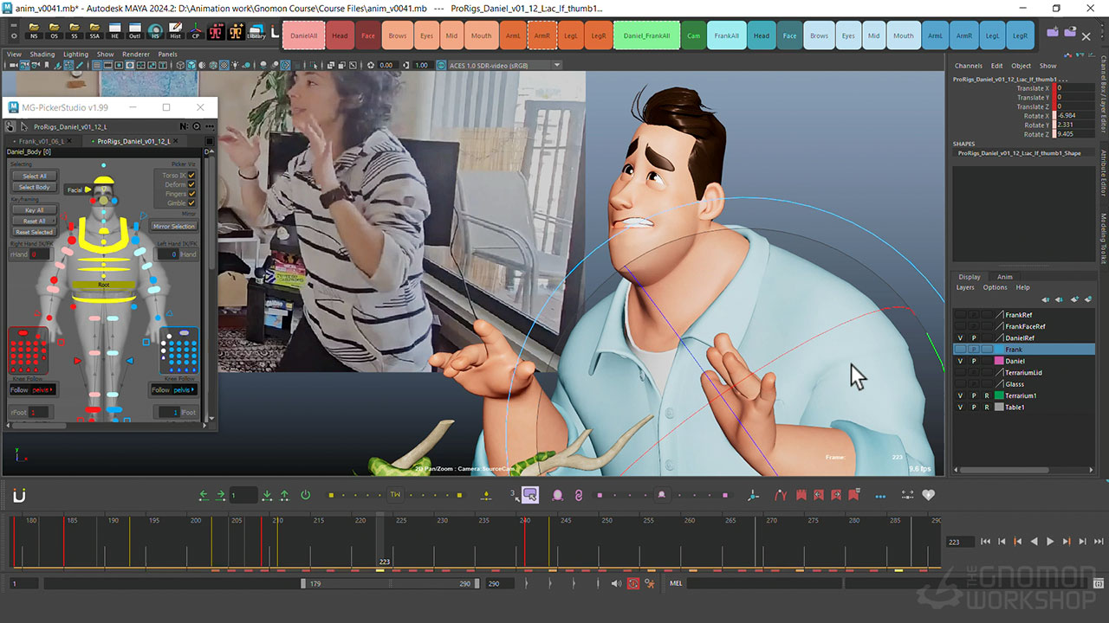Click the Mirror Selection button
The width and height of the screenshot is (1109, 623).
[174, 227]
